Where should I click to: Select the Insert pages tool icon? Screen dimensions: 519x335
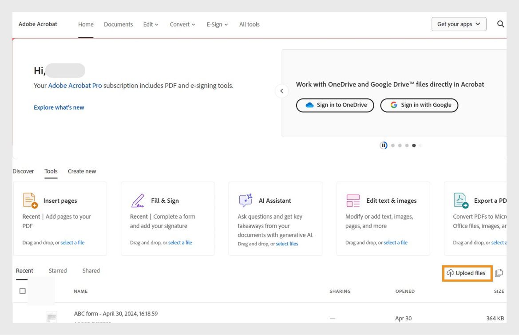pos(29,201)
